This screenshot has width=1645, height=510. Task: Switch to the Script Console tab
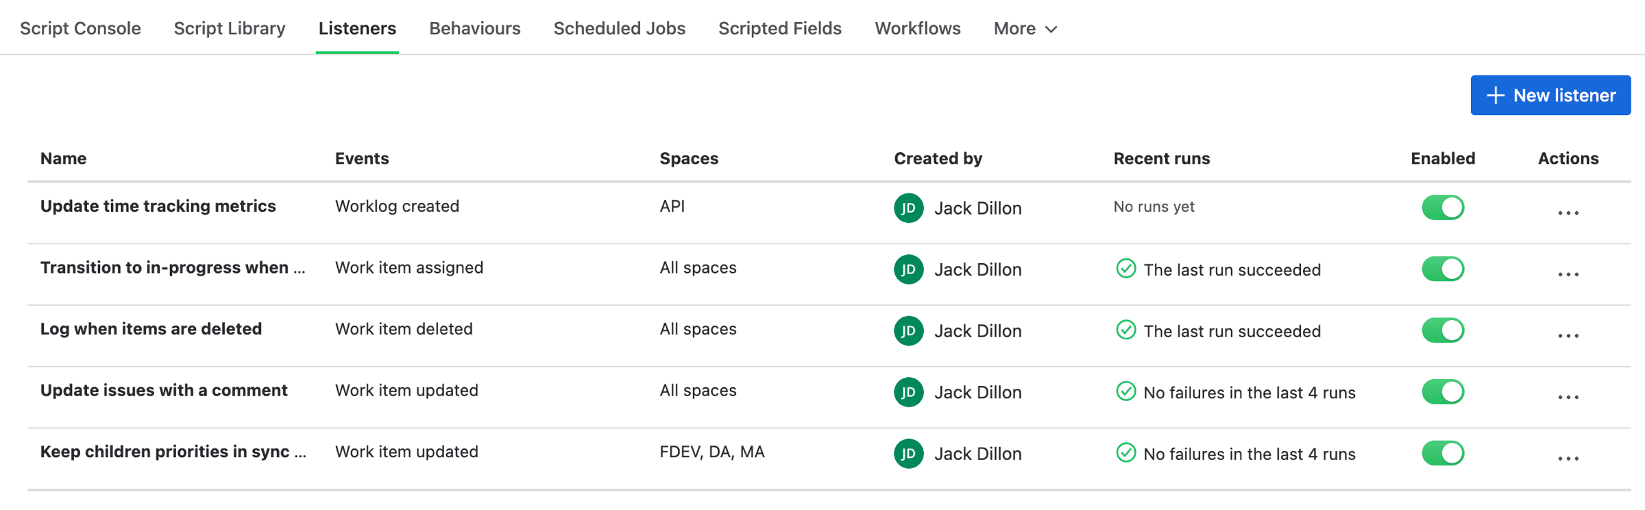pos(80,29)
